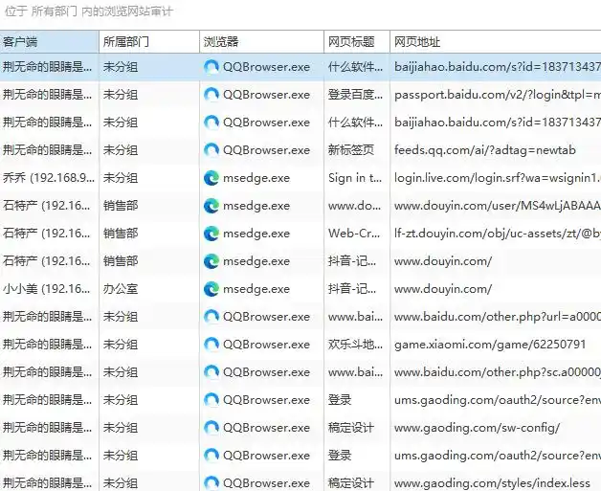Viewport: 601px width, 491px height.
Task: Sort by 网页标题 column header
Action: coord(357,42)
